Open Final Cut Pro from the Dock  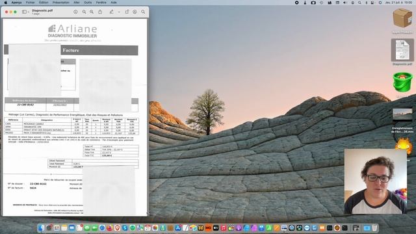[231, 228]
